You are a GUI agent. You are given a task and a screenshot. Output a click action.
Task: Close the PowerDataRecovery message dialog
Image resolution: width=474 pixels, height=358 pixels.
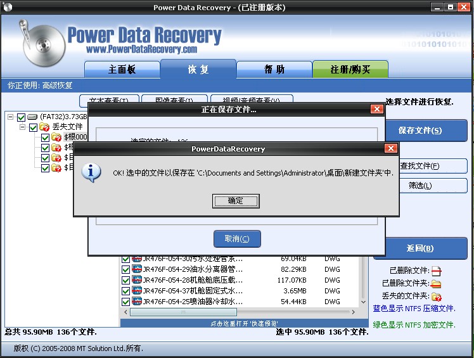pyautogui.click(x=391, y=148)
